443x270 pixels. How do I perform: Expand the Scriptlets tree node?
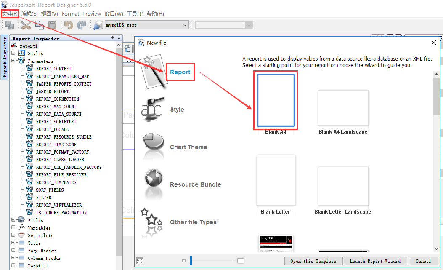tap(13, 235)
